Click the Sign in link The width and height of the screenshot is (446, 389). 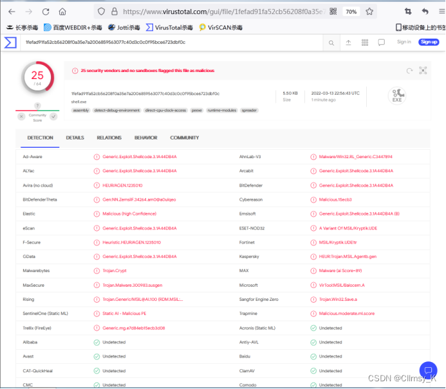404,42
